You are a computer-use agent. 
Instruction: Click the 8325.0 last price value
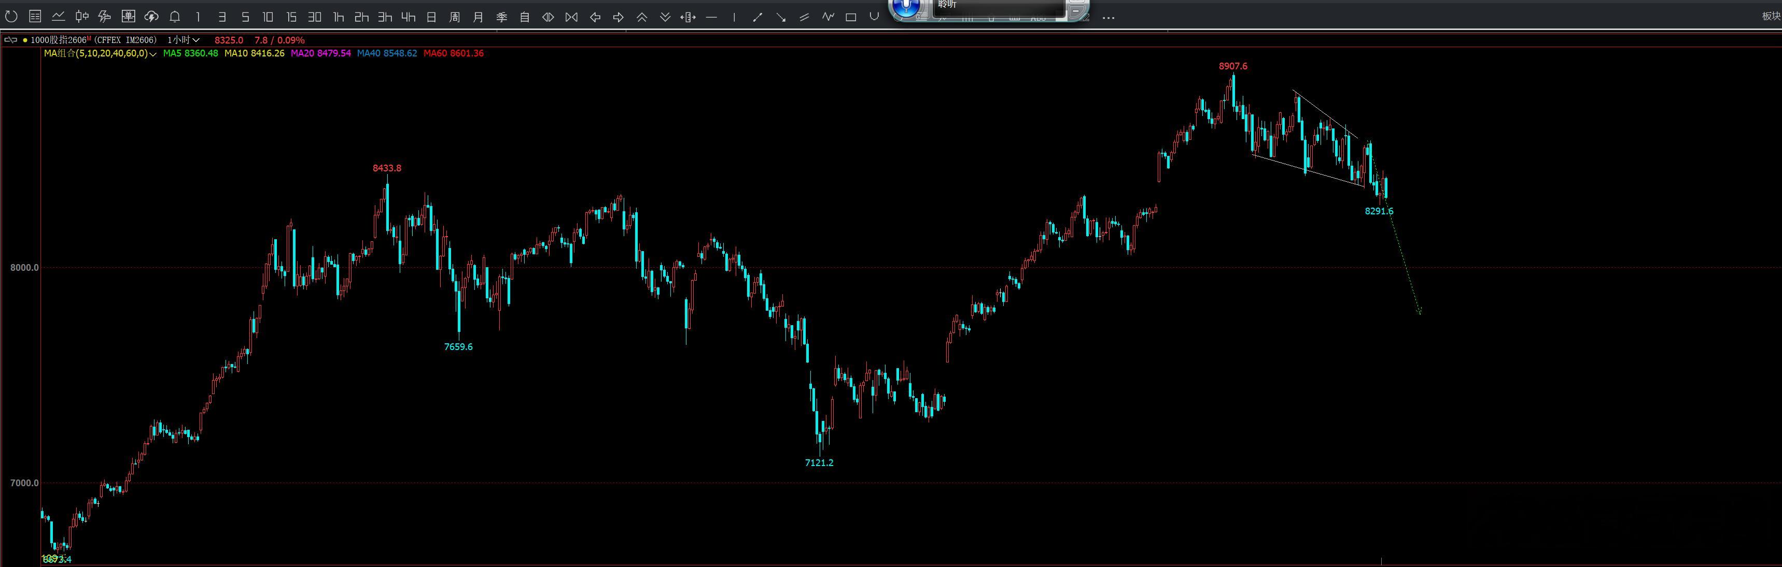[x=229, y=40]
